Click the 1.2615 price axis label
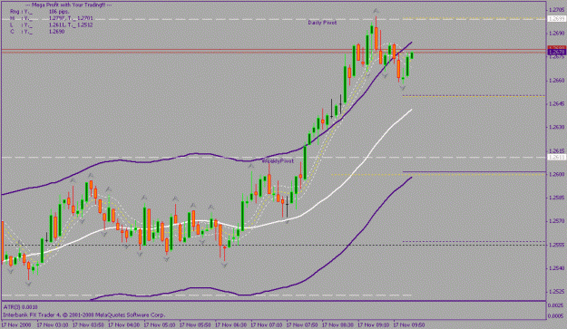567x329 pixels. point(556,150)
